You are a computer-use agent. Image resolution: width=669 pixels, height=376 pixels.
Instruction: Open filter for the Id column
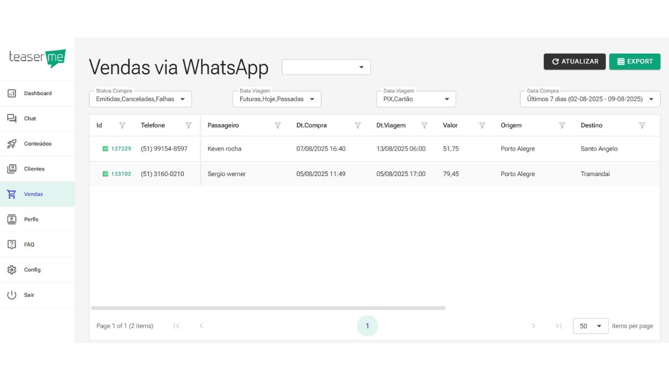click(123, 126)
